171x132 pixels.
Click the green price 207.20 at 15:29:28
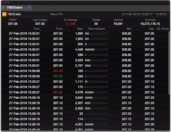coord(58,76)
